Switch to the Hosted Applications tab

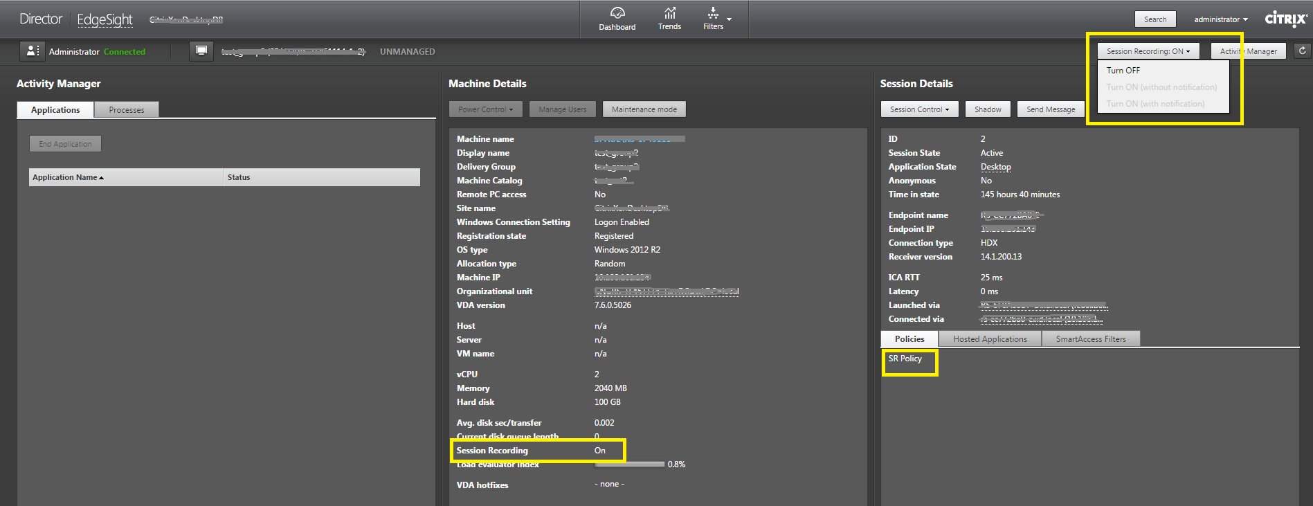pyautogui.click(x=990, y=339)
